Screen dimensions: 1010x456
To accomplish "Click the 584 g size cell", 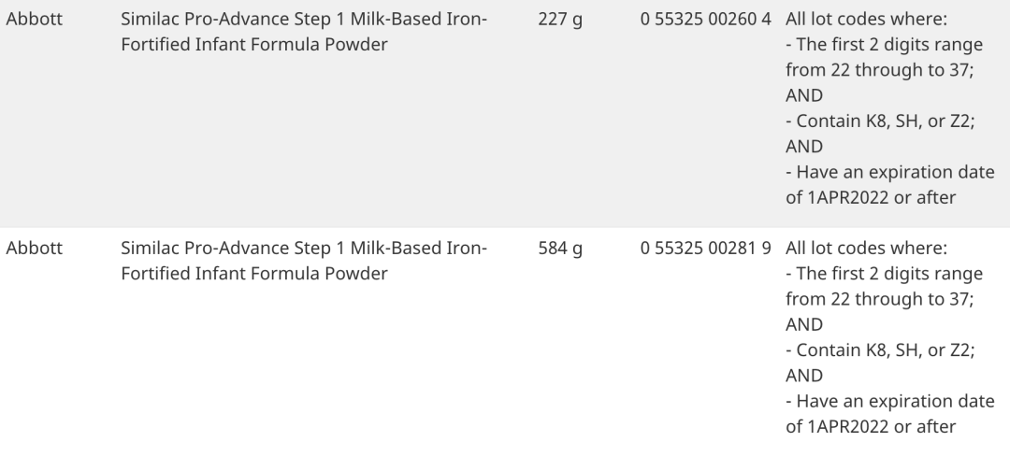I will (x=560, y=249).
